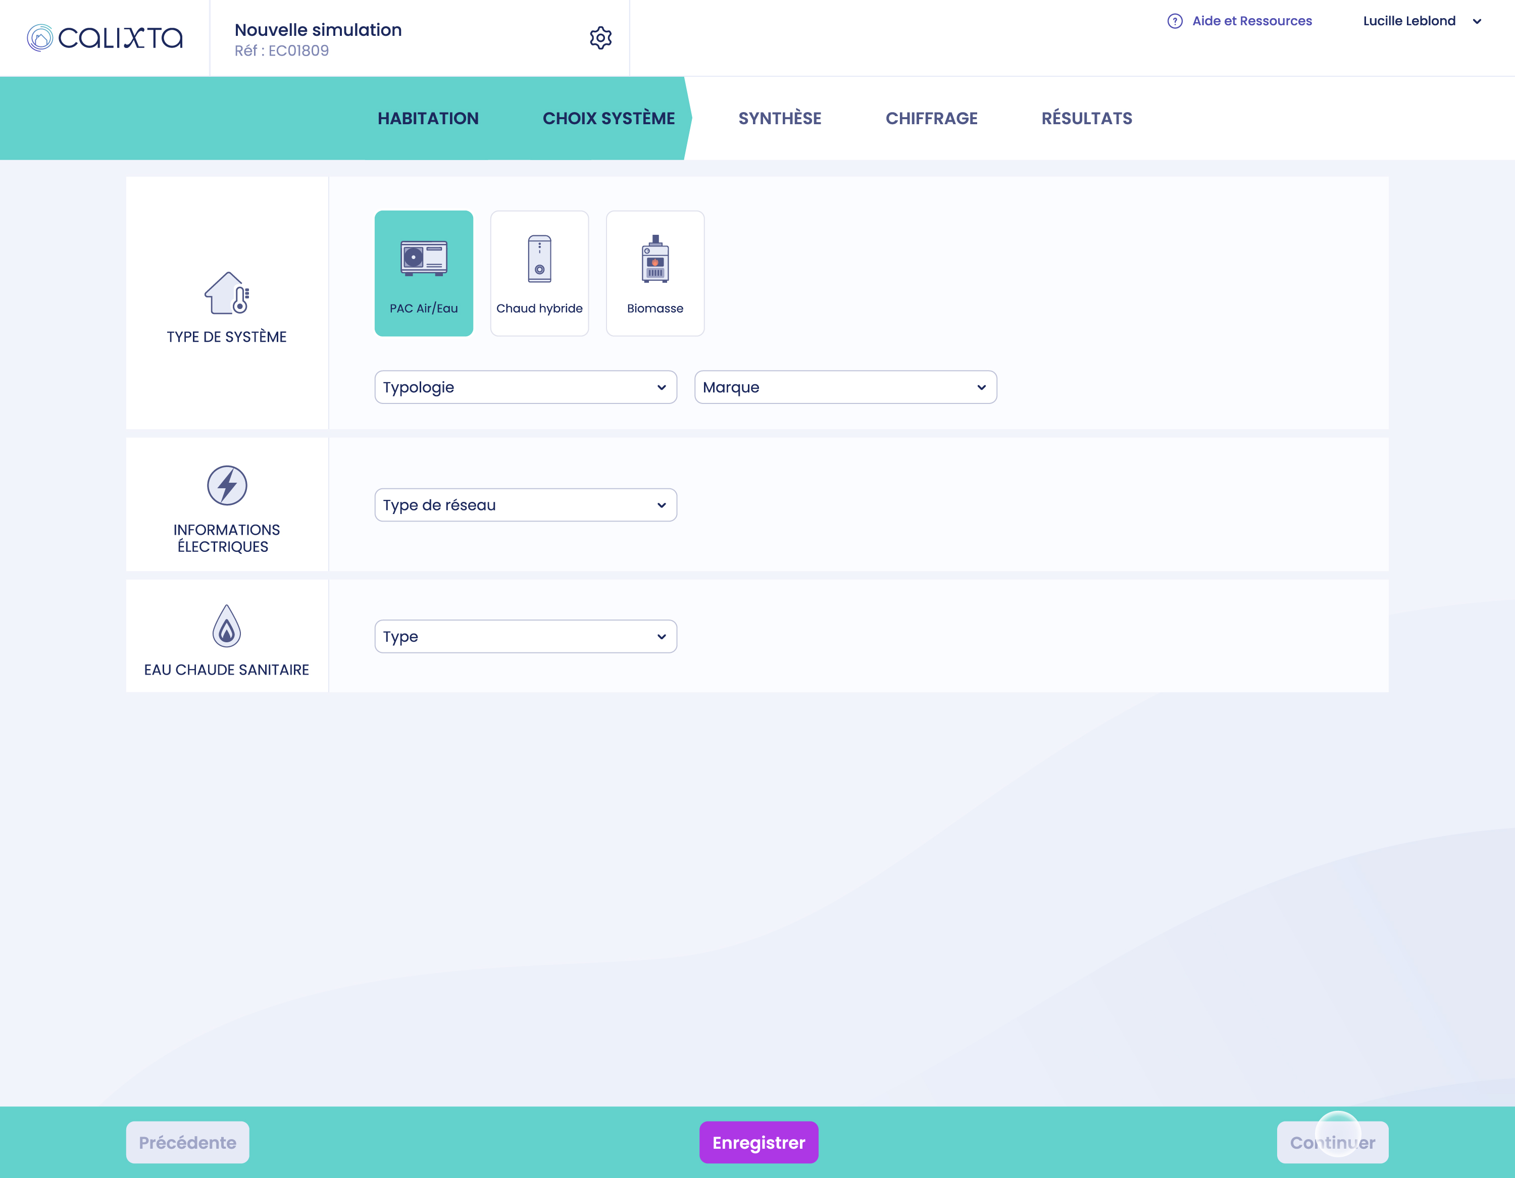
Task: Click the Lucille Leblond user name
Action: [1409, 21]
